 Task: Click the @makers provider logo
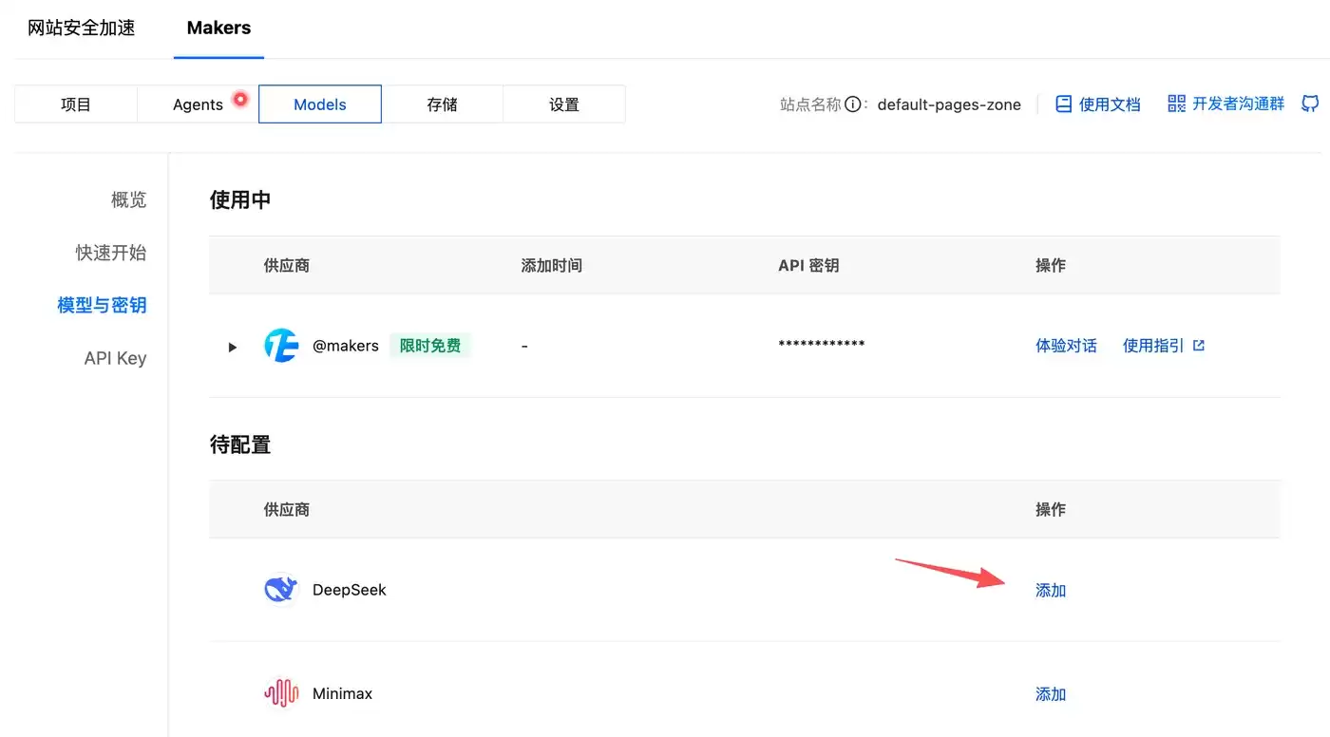(281, 346)
